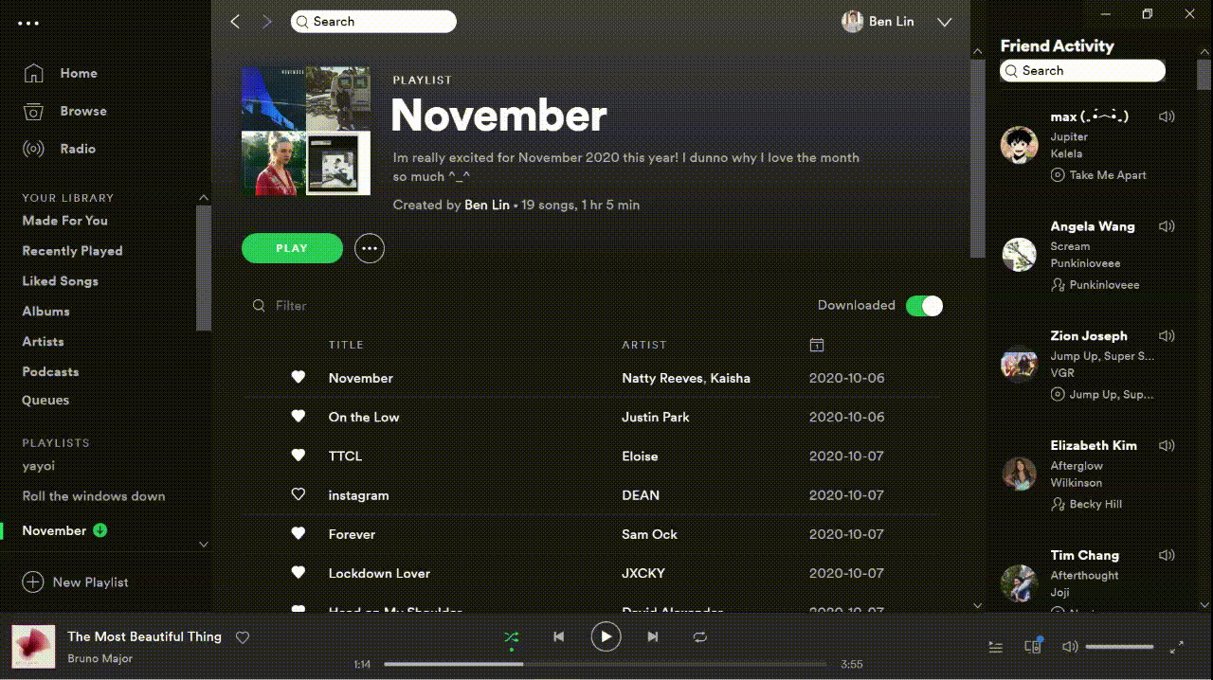Screen dimensions: 1213x680
Task: Click the November playlist cover art
Action: tap(306, 131)
